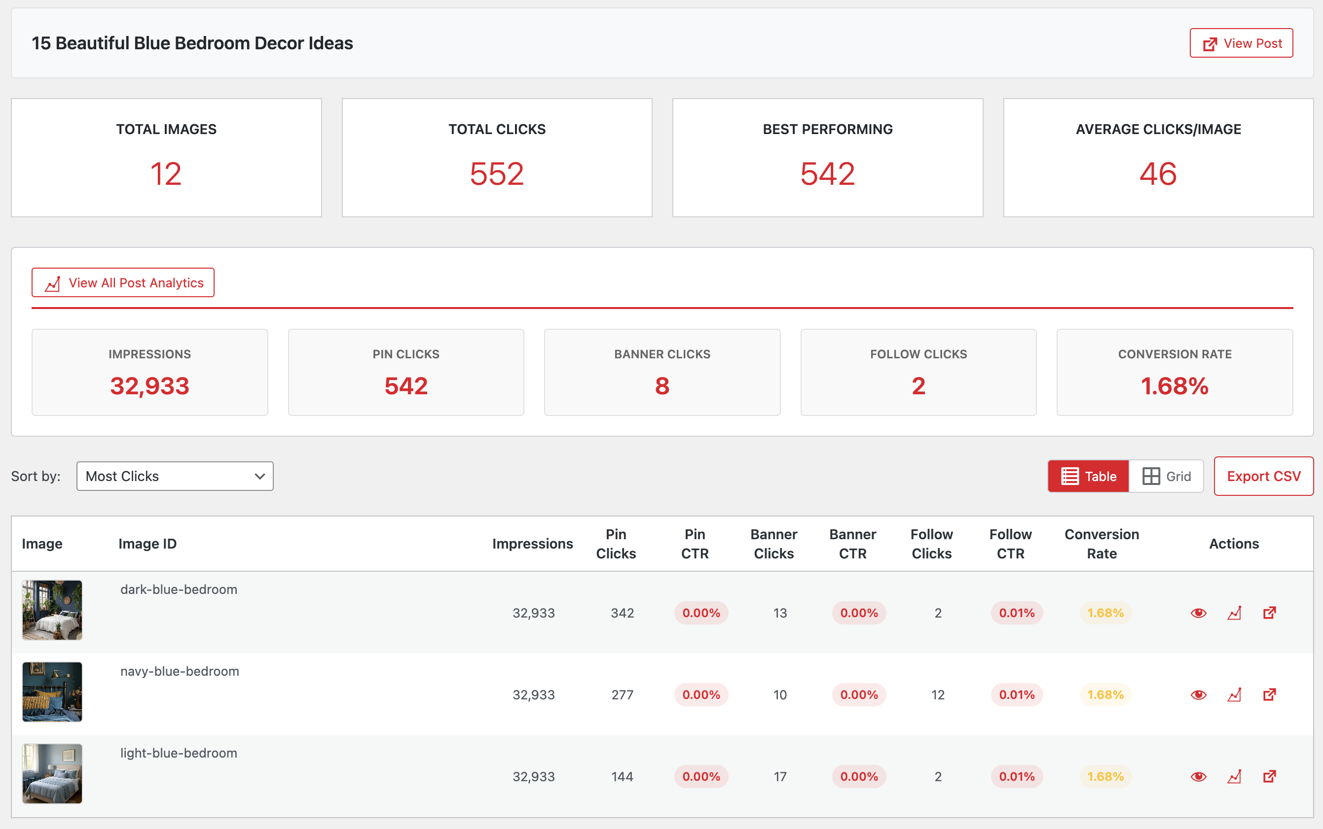Switch to Grid view
The width and height of the screenshot is (1323, 829).
pyautogui.click(x=1167, y=476)
